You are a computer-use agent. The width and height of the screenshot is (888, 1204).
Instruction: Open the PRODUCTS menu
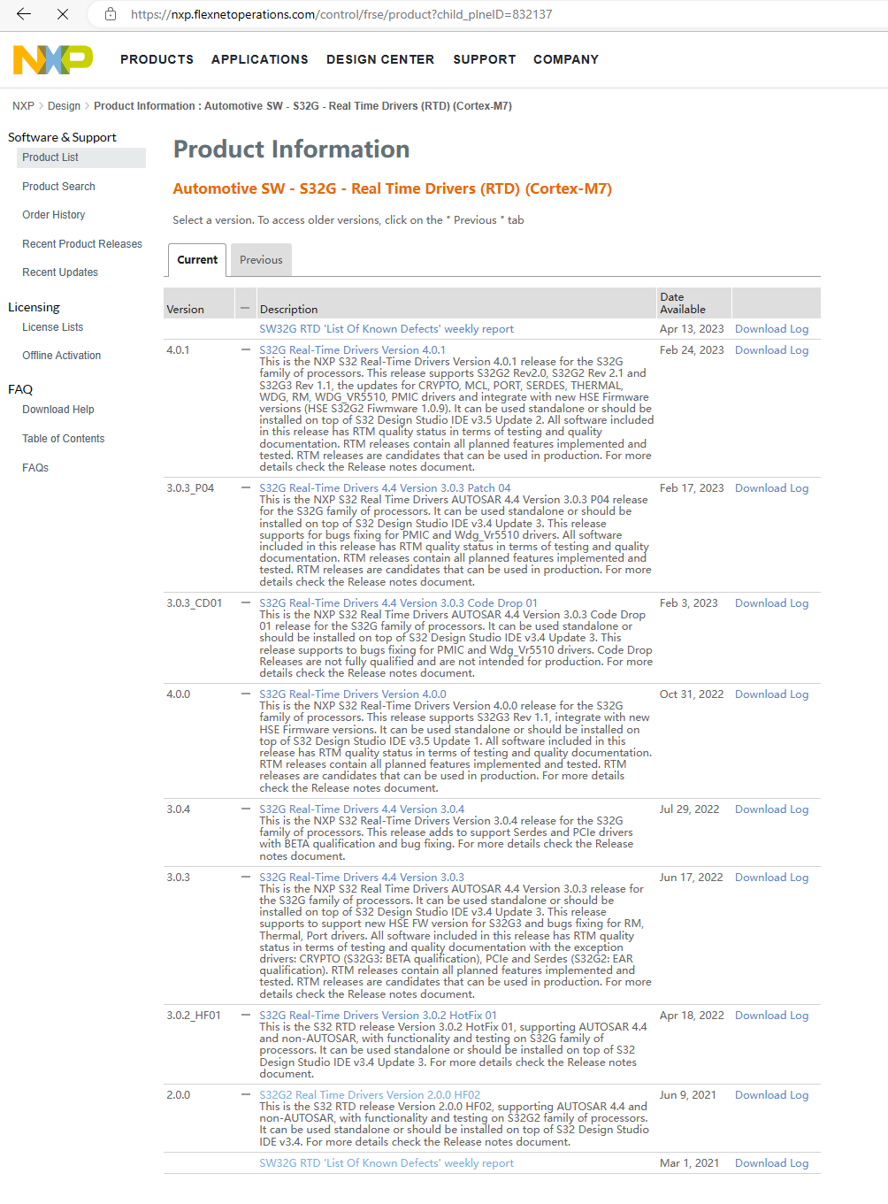(157, 59)
